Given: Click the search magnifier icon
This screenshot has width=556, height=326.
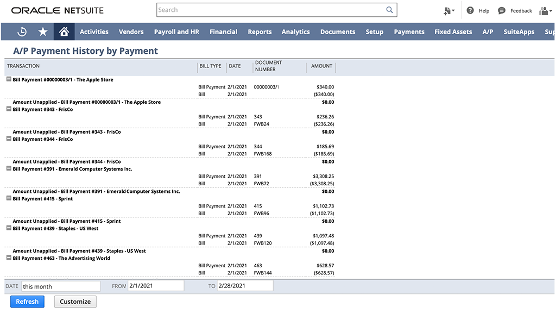Looking at the screenshot, I should click(389, 9).
